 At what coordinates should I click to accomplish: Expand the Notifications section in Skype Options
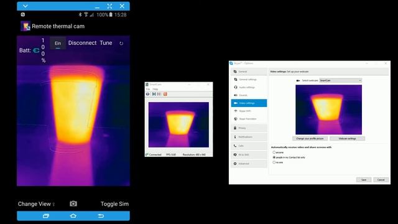tap(249, 137)
